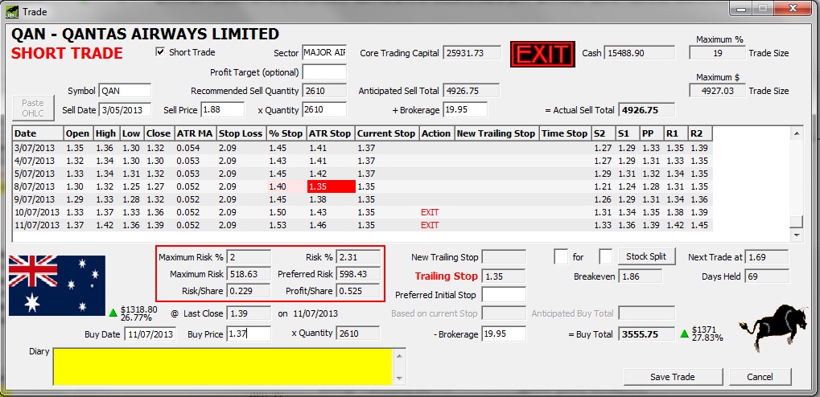Click the Australian flag image

57,285
